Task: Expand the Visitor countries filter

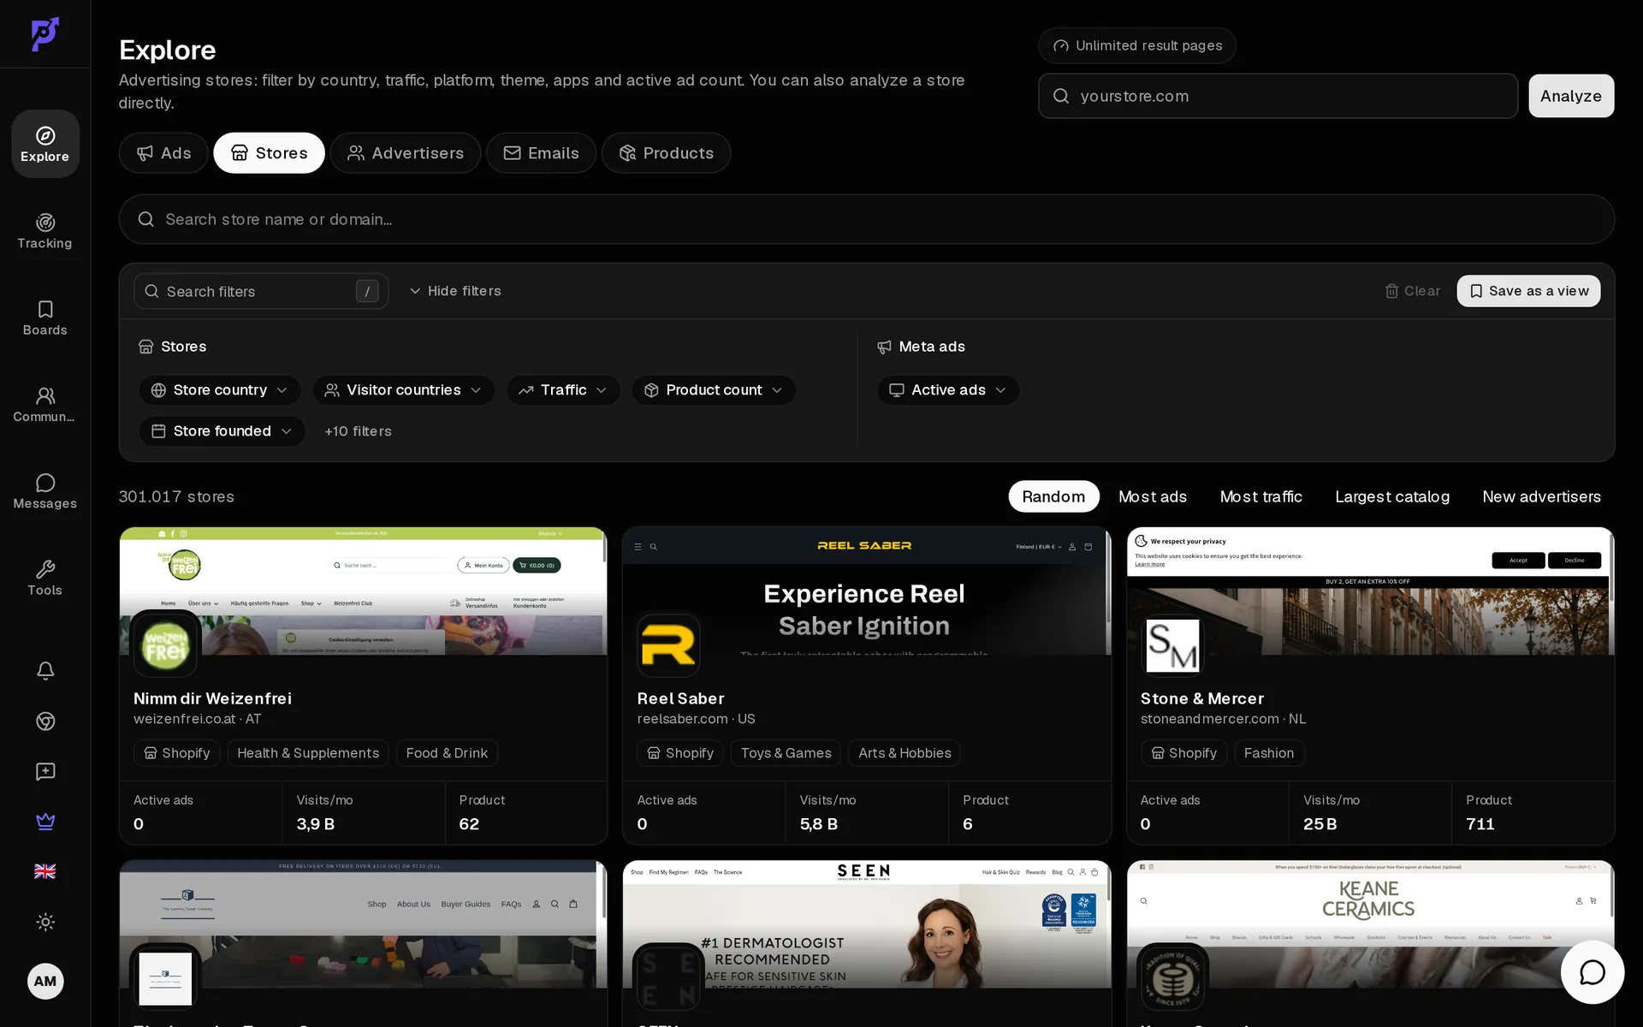Action: pyautogui.click(x=403, y=390)
